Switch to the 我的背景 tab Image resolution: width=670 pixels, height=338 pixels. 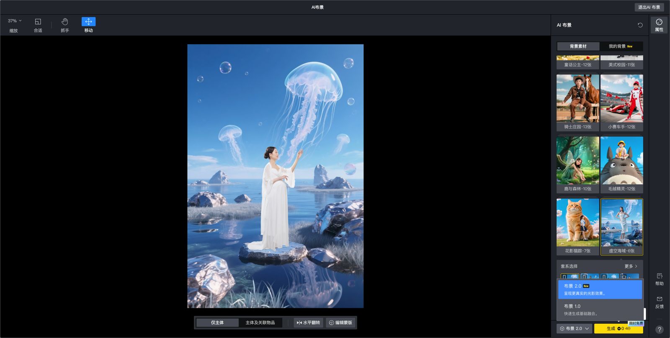pos(621,46)
